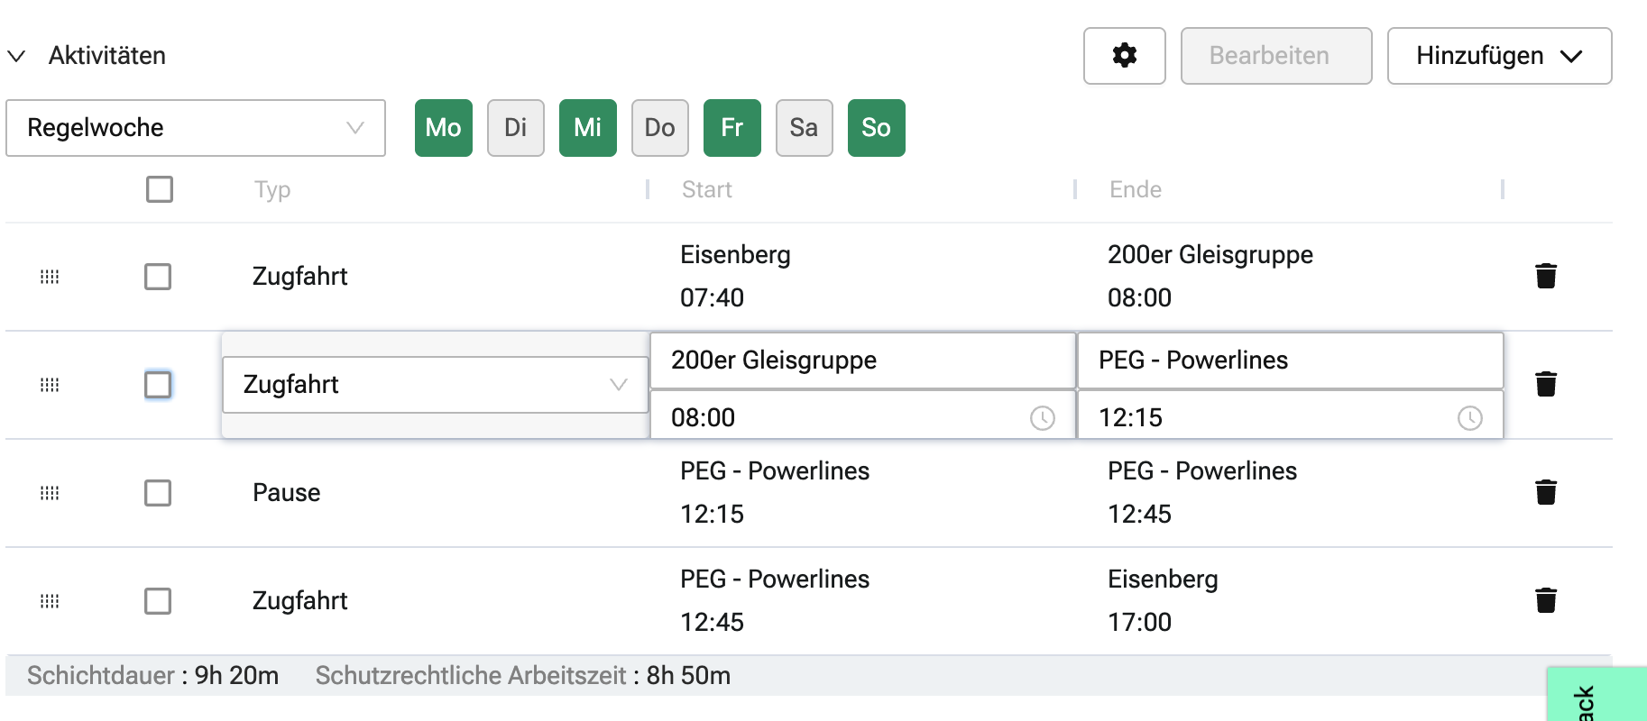Viewport: 1647px width, 721px height.
Task: Open the Hinzufügen dropdown menu
Action: tap(1498, 56)
